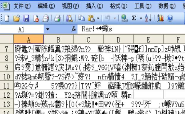The width and height of the screenshot is (185, 114).
Task: Click the Paste clipboard icon
Action: pos(91,18)
